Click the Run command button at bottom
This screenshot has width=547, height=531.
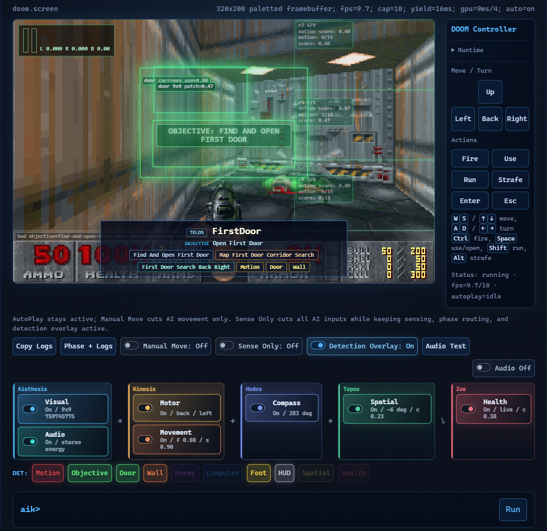click(513, 509)
